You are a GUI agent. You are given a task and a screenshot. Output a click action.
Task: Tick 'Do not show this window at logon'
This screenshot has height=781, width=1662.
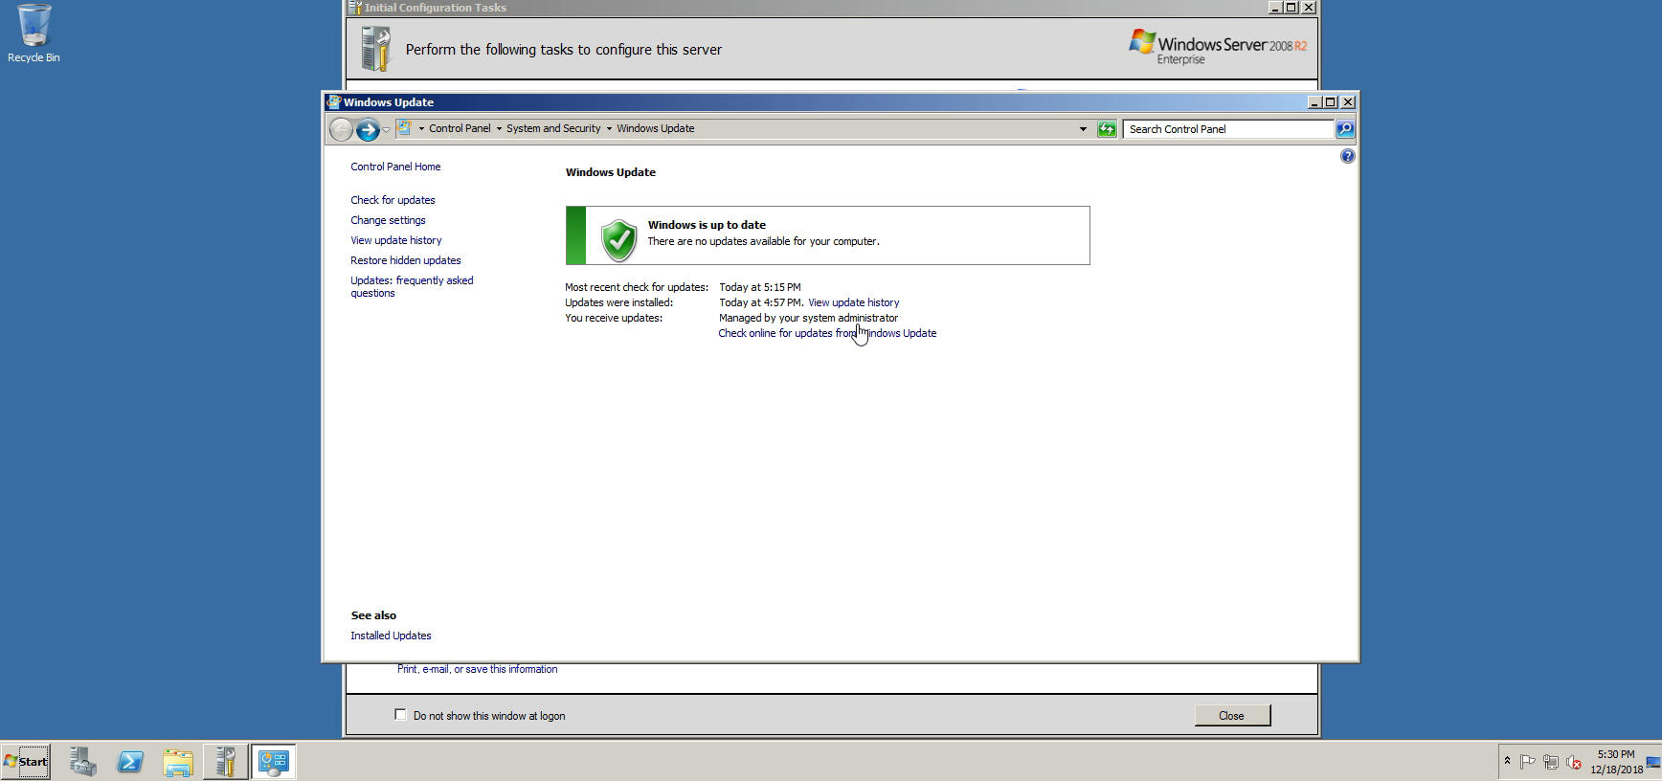[x=400, y=715]
